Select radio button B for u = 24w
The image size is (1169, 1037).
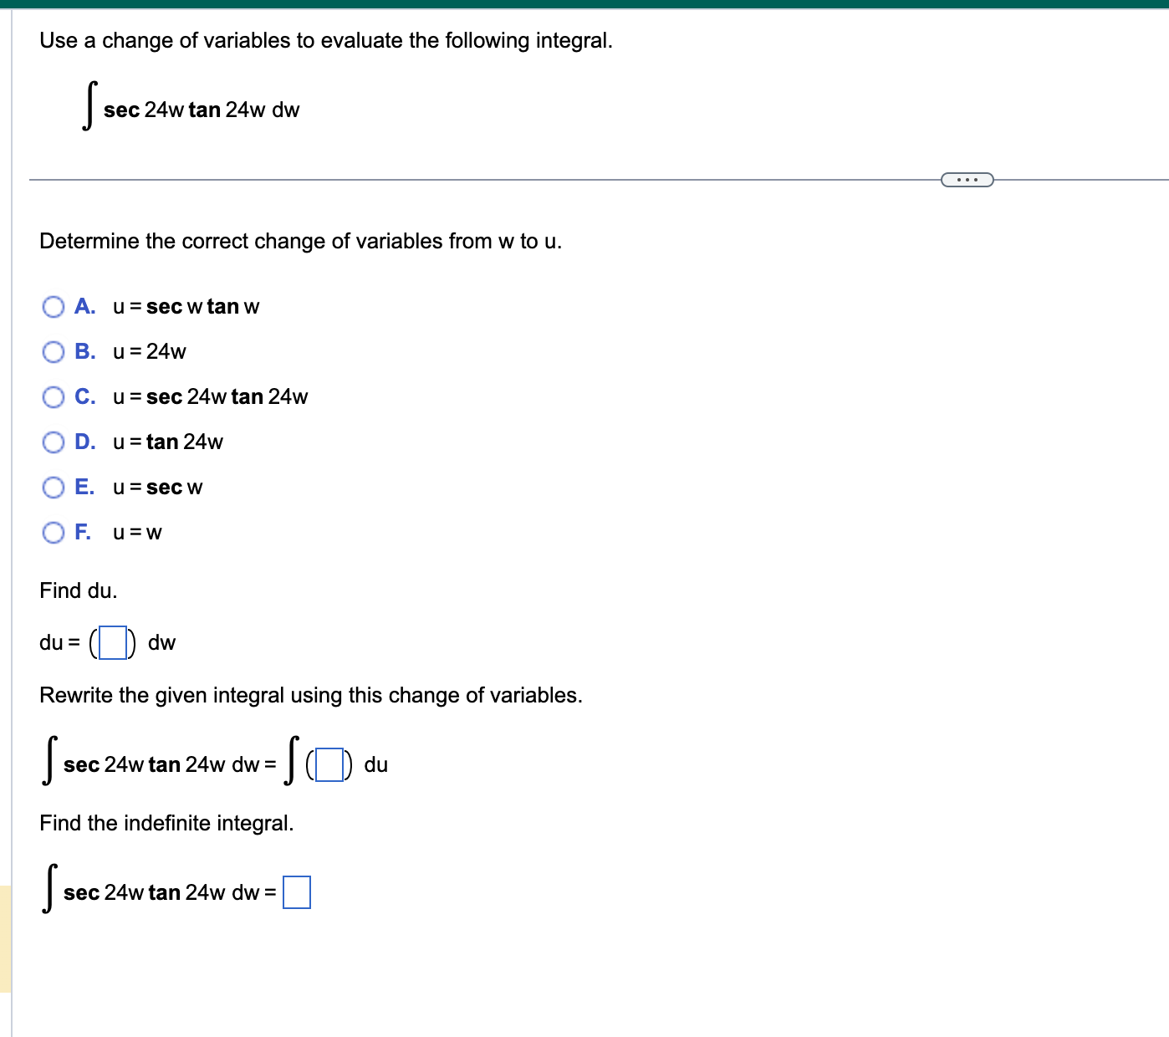pos(54,352)
